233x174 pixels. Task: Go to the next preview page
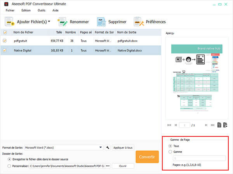tap(206, 125)
